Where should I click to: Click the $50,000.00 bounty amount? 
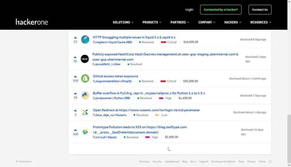click(x=191, y=81)
